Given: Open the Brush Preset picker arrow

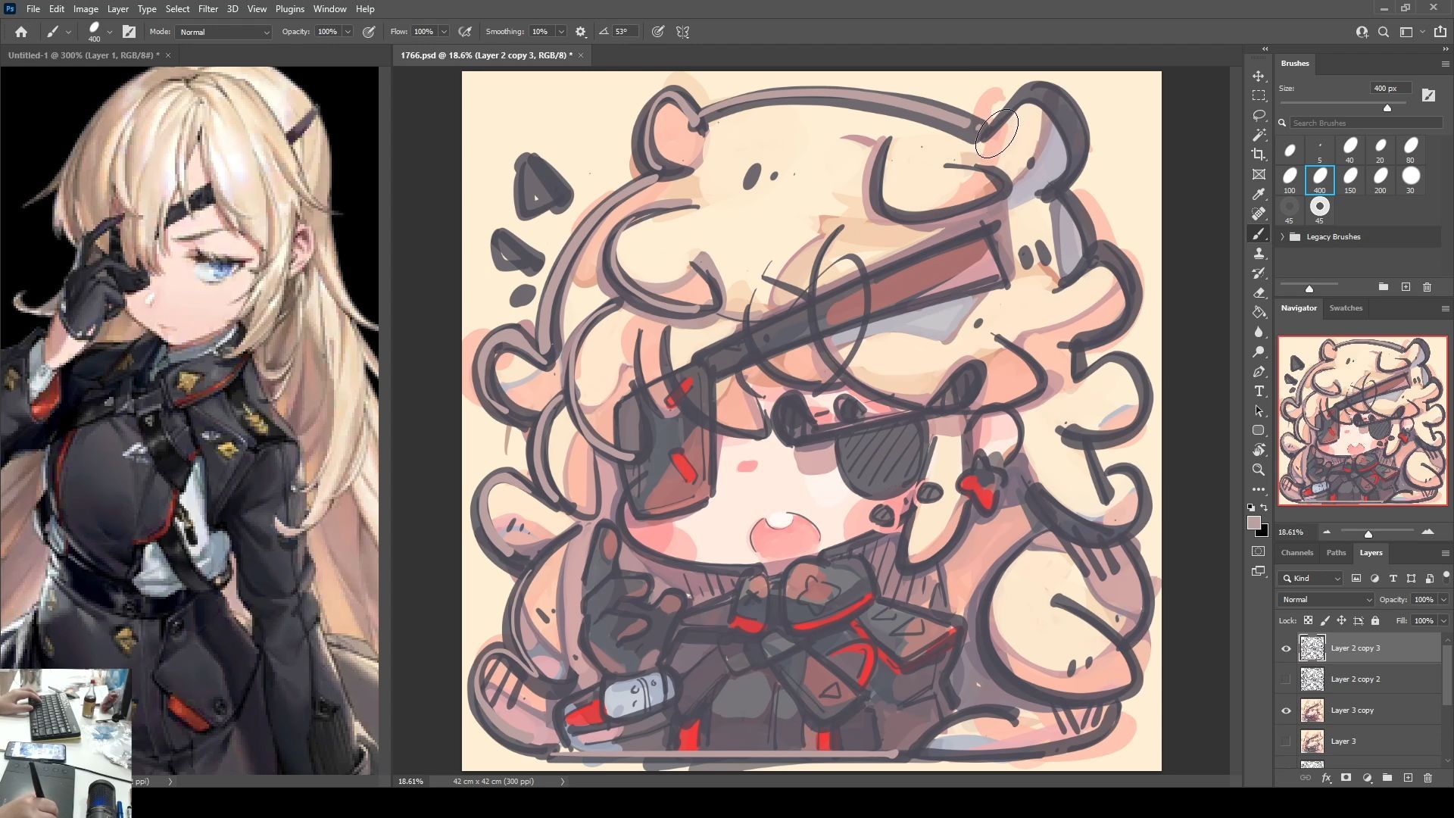Looking at the screenshot, I should (110, 32).
